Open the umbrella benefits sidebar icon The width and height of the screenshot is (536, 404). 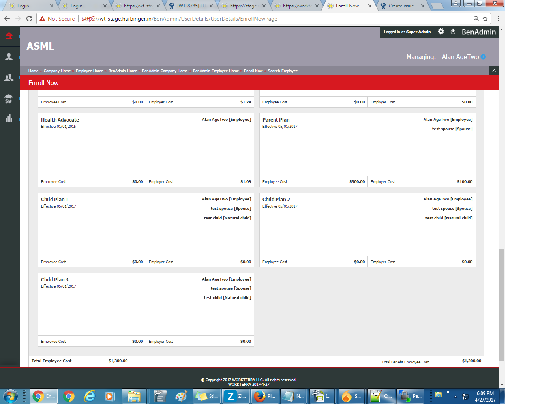tap(9, 98)
